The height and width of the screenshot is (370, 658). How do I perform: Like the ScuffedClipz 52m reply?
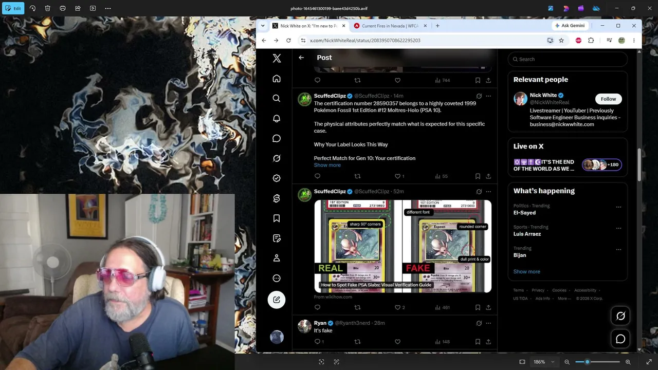coord(397,307)
